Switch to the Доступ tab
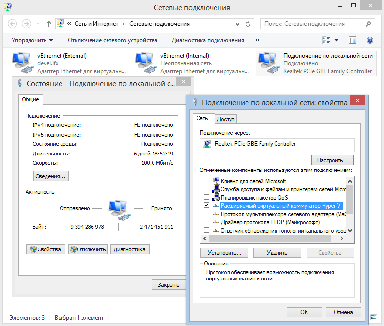The height and width of the screenshot is (326, 384). pos(226,119)
